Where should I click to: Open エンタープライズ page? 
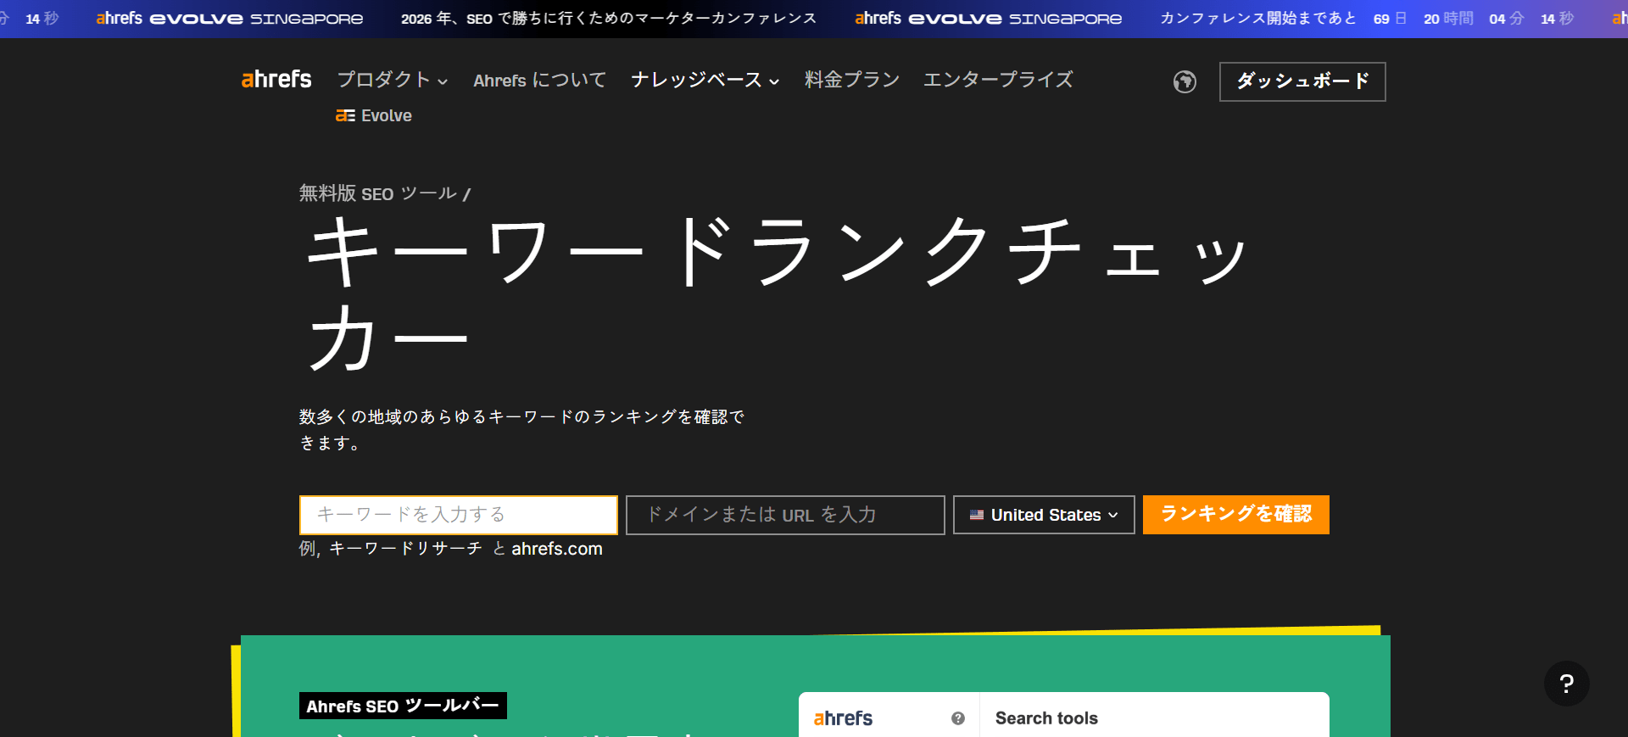(998, 80)
